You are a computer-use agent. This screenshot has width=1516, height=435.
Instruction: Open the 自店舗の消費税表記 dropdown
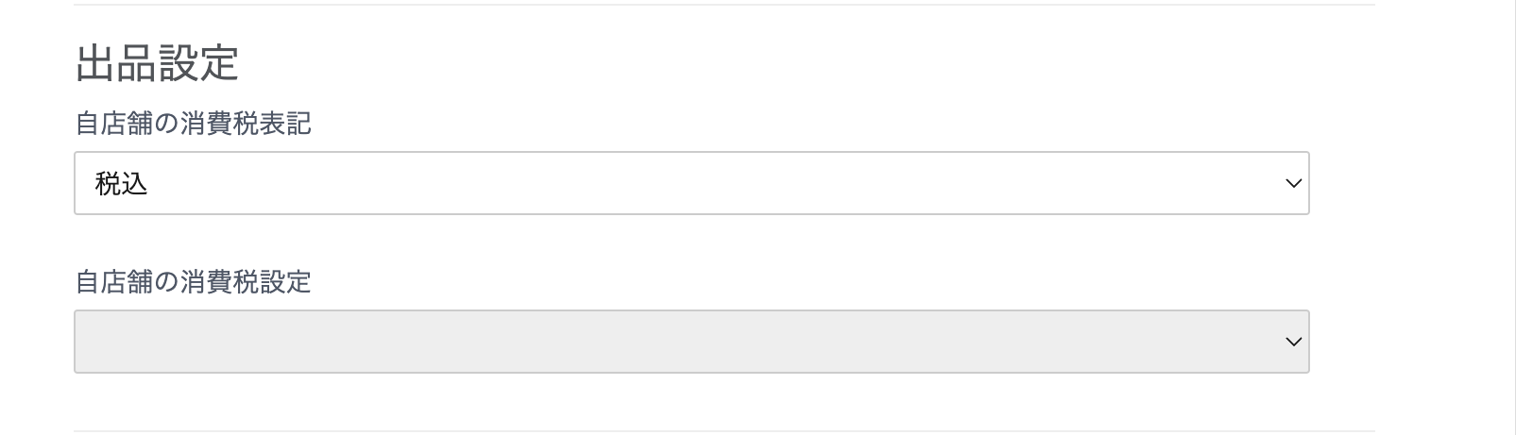point(691,183)
